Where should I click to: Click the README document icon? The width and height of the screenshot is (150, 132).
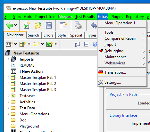point(13,65)
